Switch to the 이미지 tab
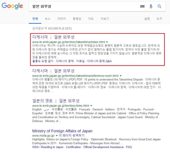 62,19
